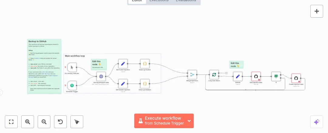Open the add node plus button
The width and height of the screenshot is (328, 133).
317,11
